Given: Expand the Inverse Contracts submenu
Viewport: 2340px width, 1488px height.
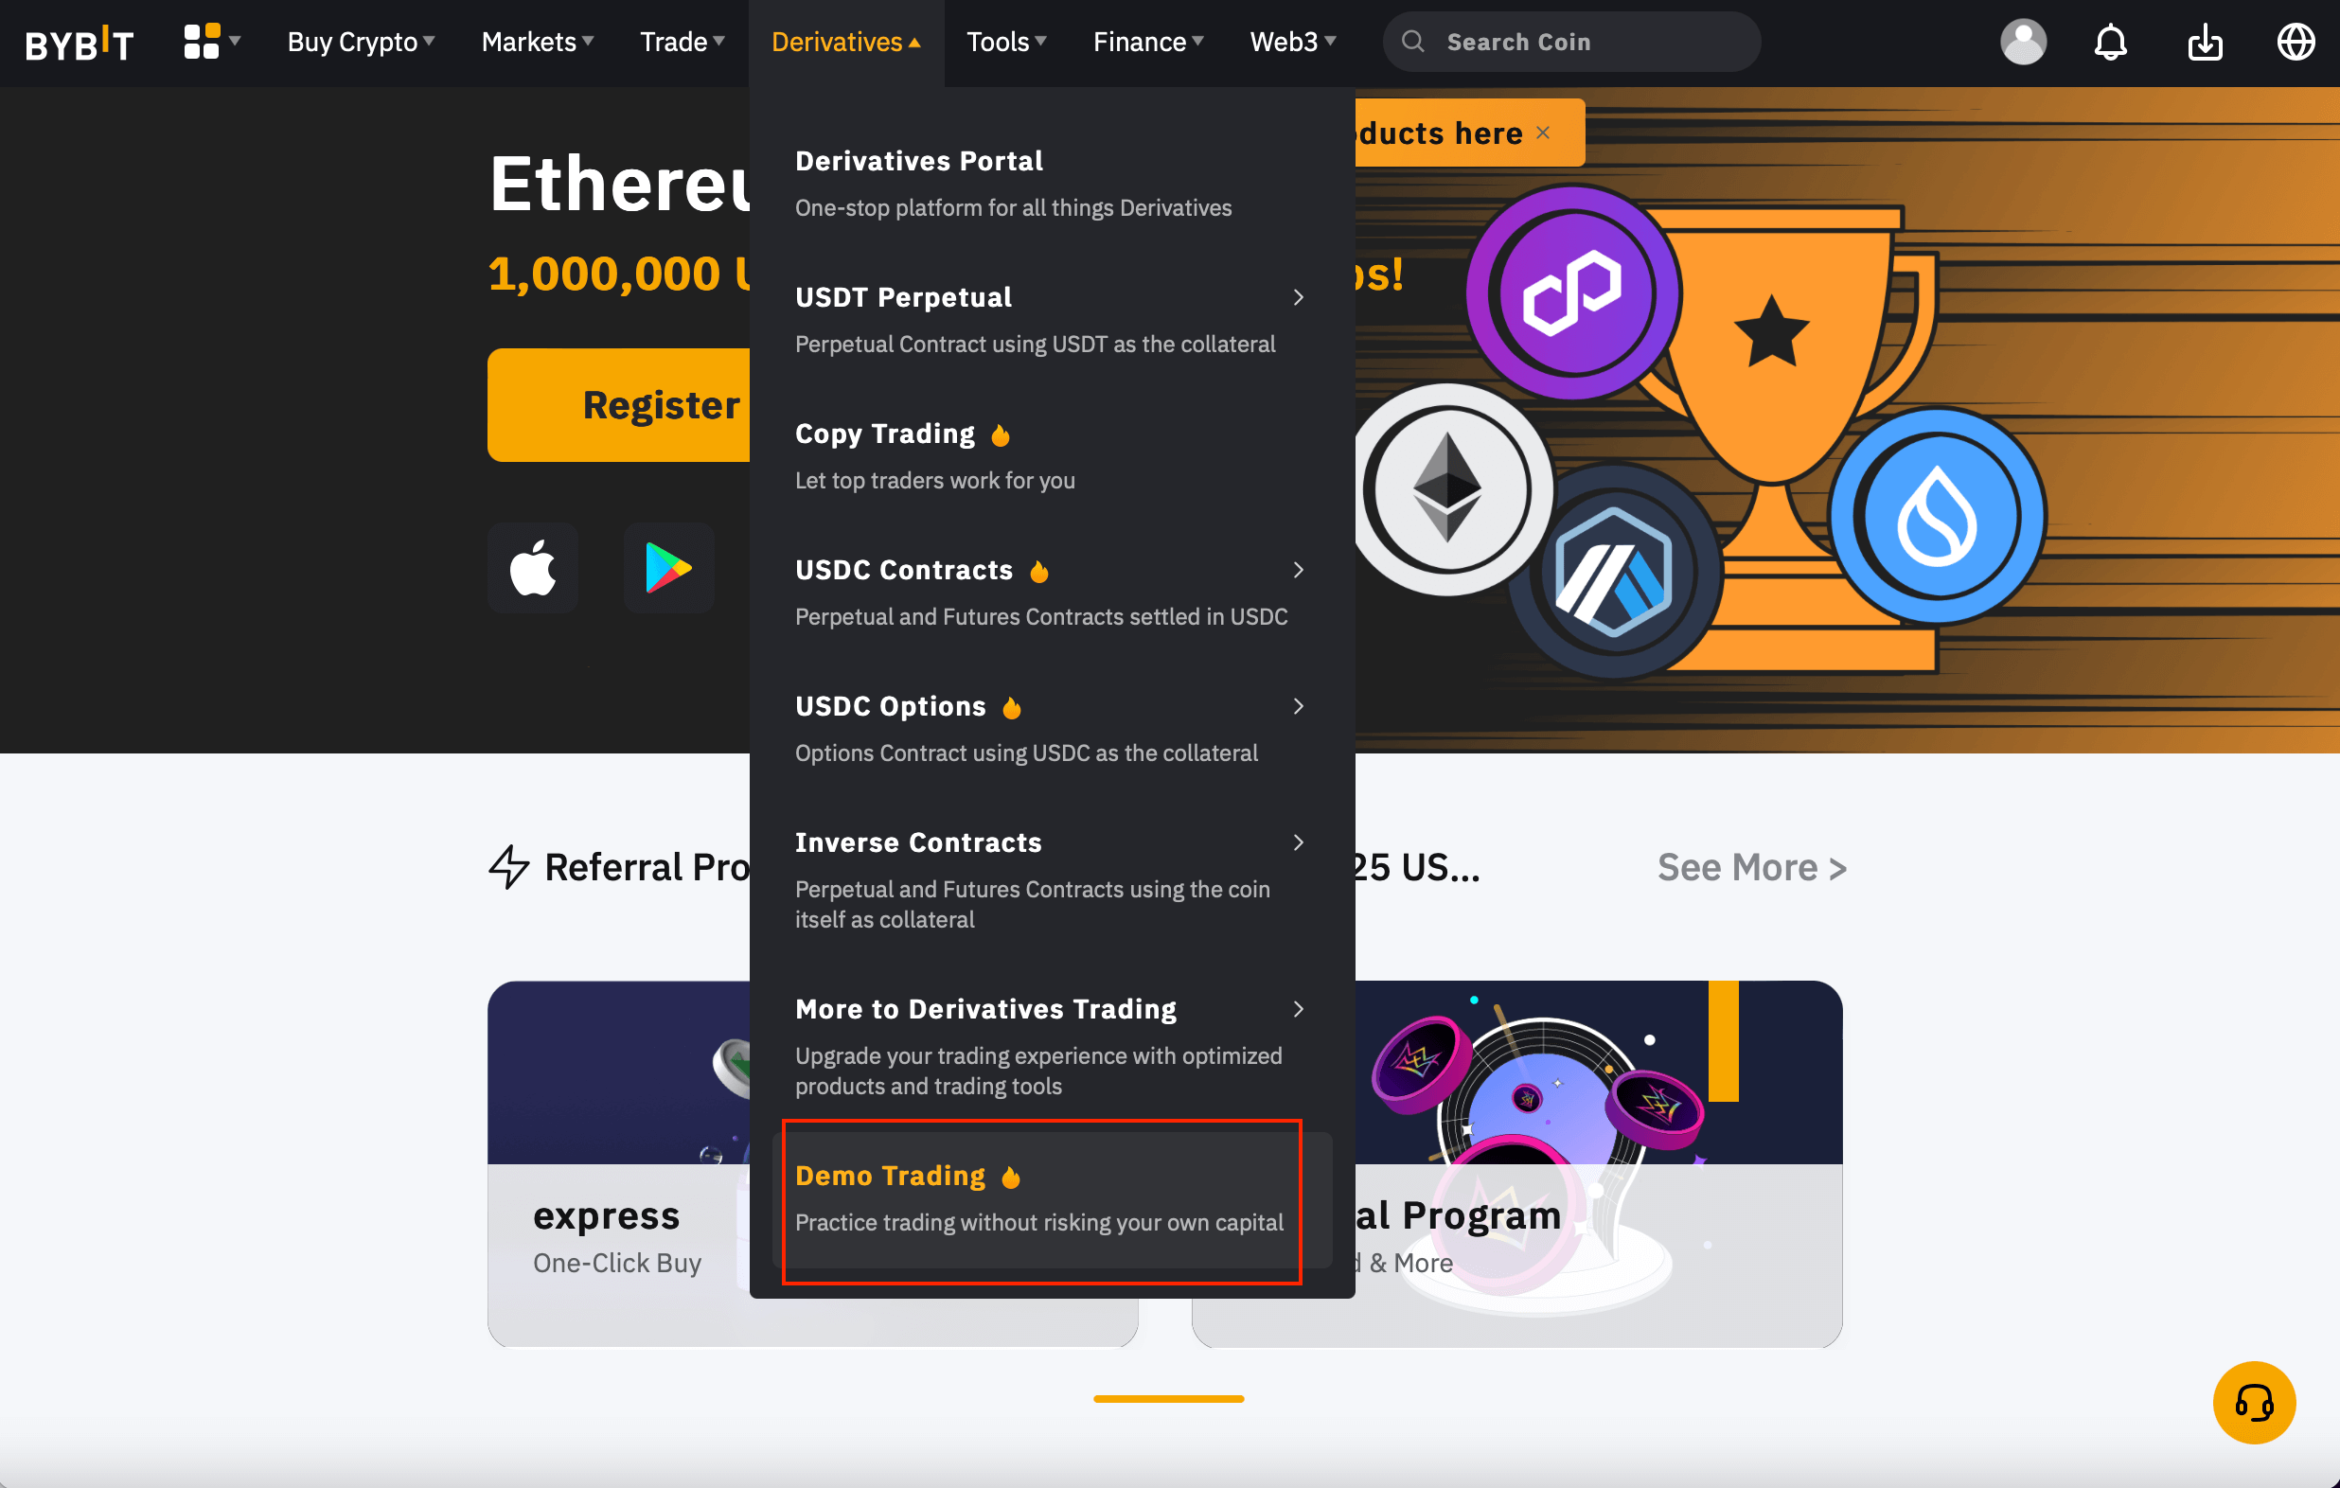Looking at the screenshot, I should tap(1298, 843).
